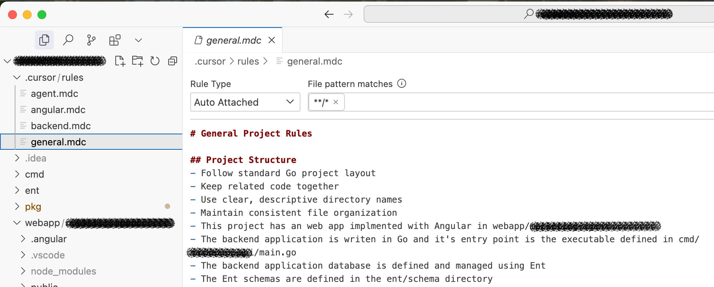Screen dimensions: 714x287
Task: Click line 'Maintain consistent file organization'
Action: point(299,212)
